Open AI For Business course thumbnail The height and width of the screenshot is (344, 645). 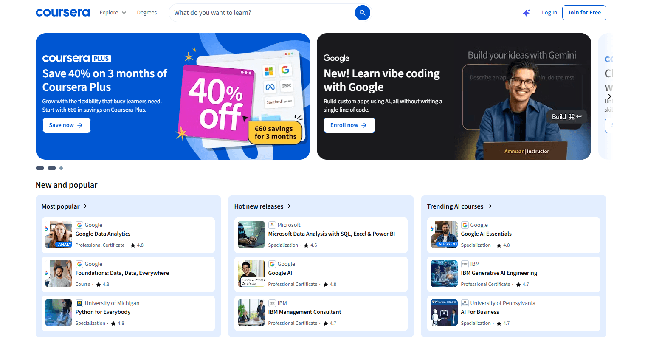(x=444, y=313)
